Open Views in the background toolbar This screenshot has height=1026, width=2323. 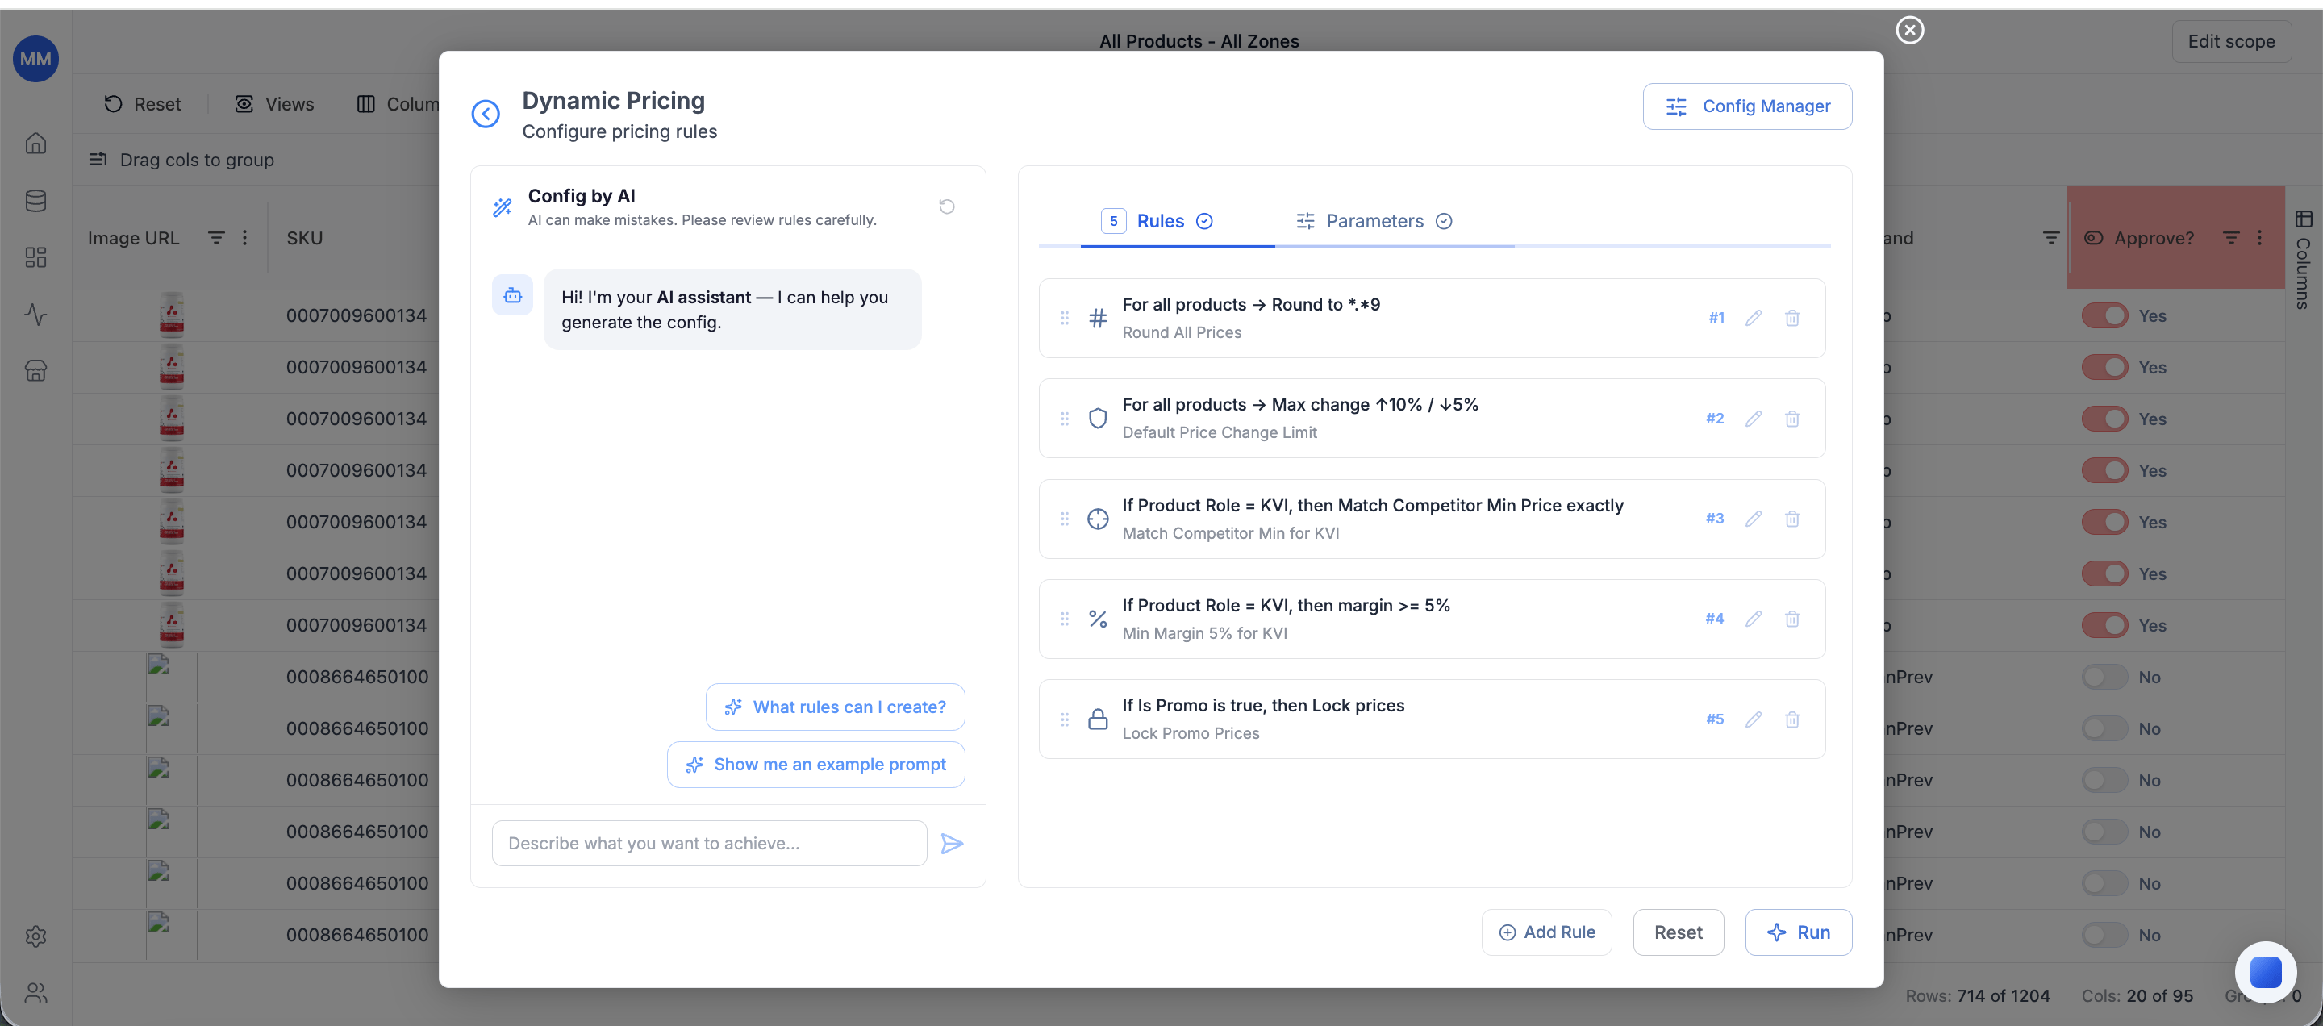(x=274, y=104)
